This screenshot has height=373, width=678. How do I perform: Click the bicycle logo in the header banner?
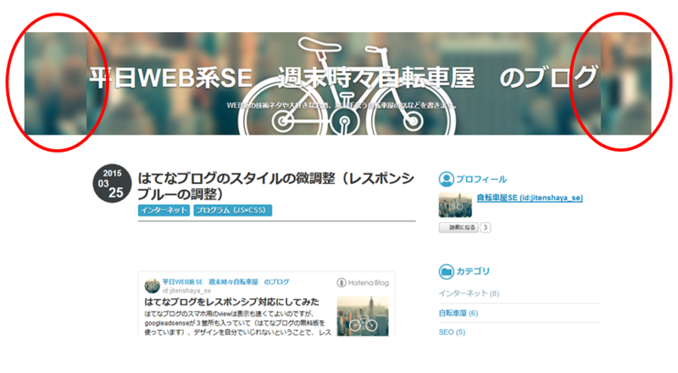[x=347, y=86]
